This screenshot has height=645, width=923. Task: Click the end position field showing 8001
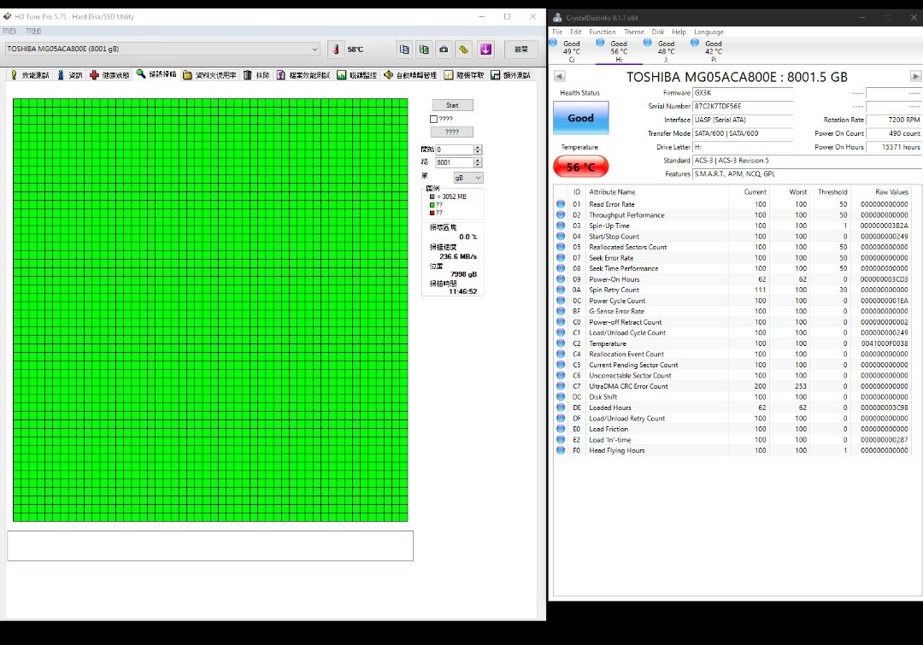[453, 162]
